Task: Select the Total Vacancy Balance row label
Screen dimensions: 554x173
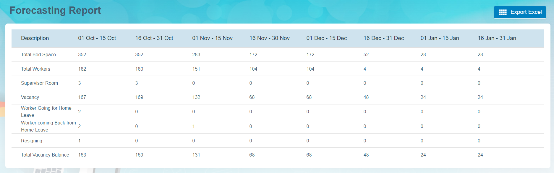Action: point(45,155)
